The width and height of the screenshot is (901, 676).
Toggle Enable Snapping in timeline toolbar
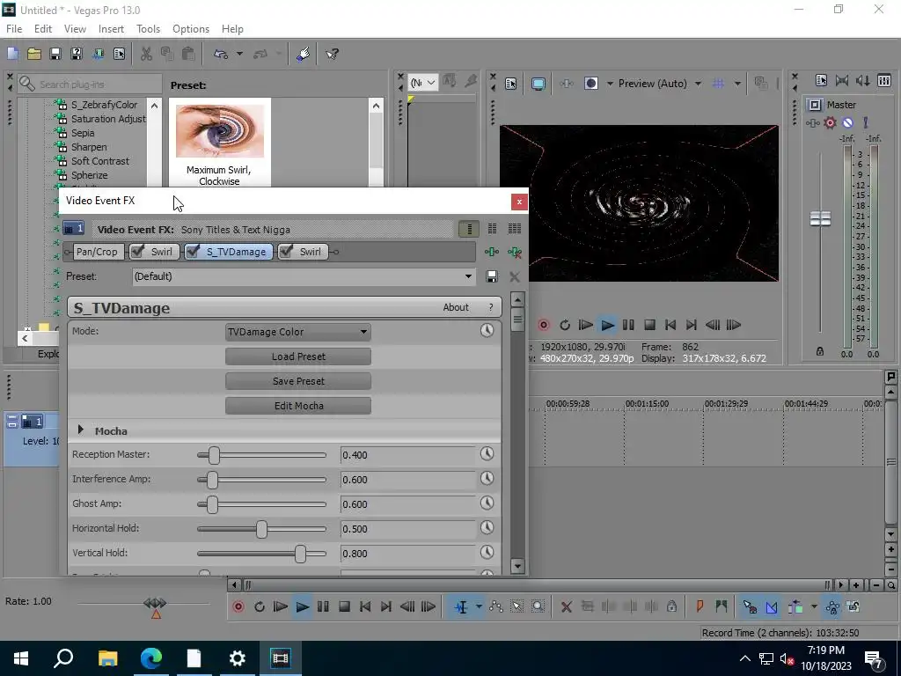750,606
